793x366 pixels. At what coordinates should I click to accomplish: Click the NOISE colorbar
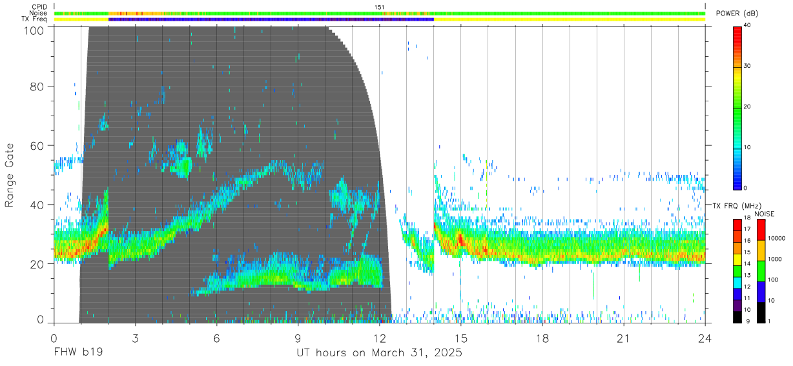point(761,270)
